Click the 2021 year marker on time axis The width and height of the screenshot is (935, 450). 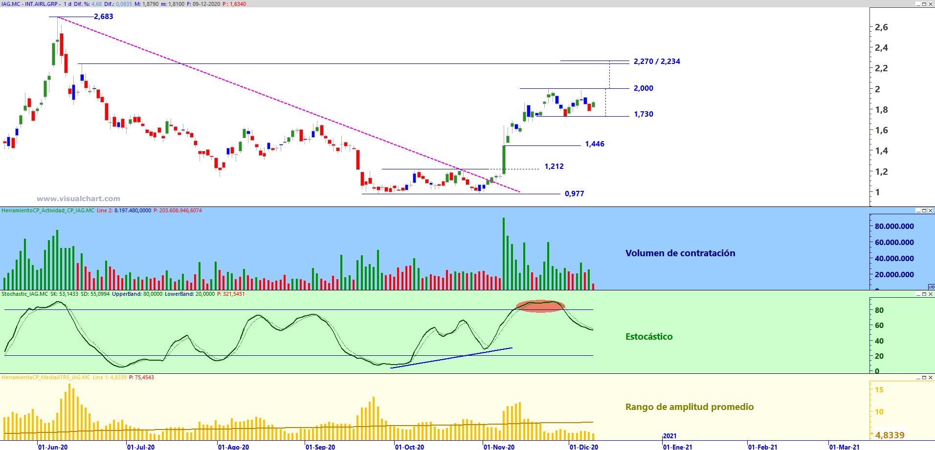click(670, 436)
